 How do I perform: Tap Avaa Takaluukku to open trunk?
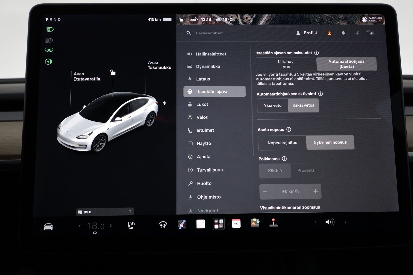point(160,65)
